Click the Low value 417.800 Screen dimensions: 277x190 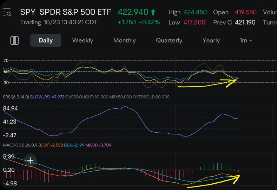pyautogui.click(x=194, y=23)
